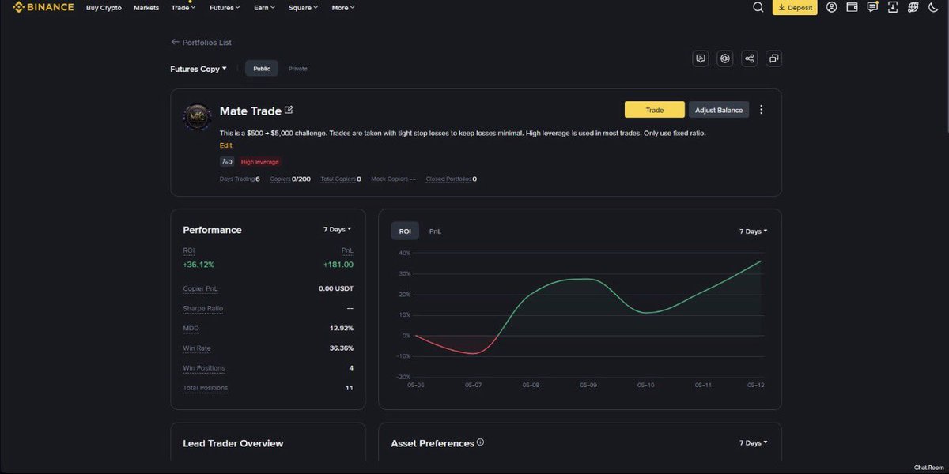Click the Closed Portfolios stat

451,179
